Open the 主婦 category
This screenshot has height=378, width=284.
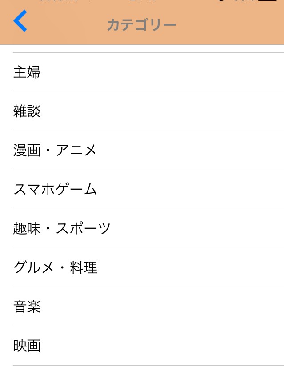[27, 72]
